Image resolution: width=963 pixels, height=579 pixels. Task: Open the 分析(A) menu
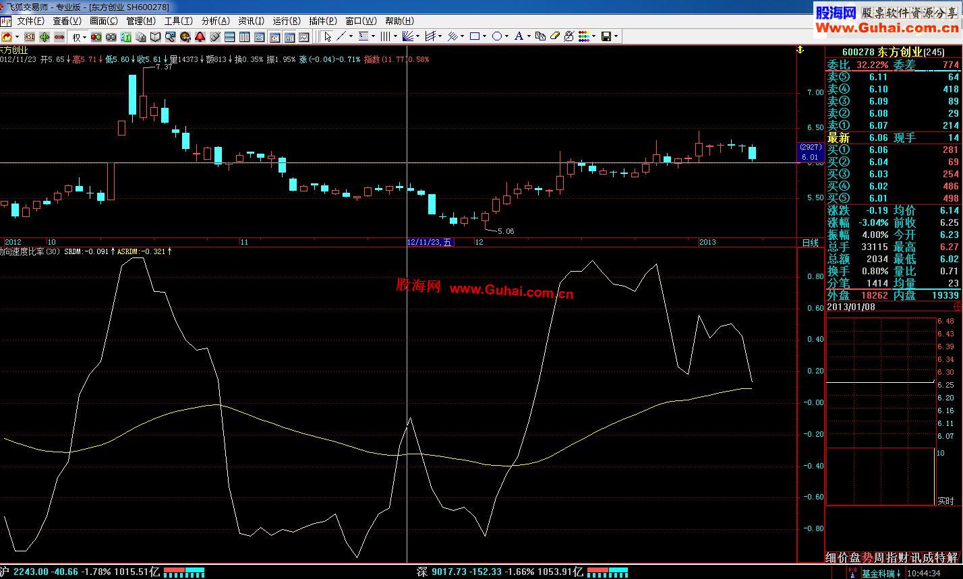pos(215,21)
